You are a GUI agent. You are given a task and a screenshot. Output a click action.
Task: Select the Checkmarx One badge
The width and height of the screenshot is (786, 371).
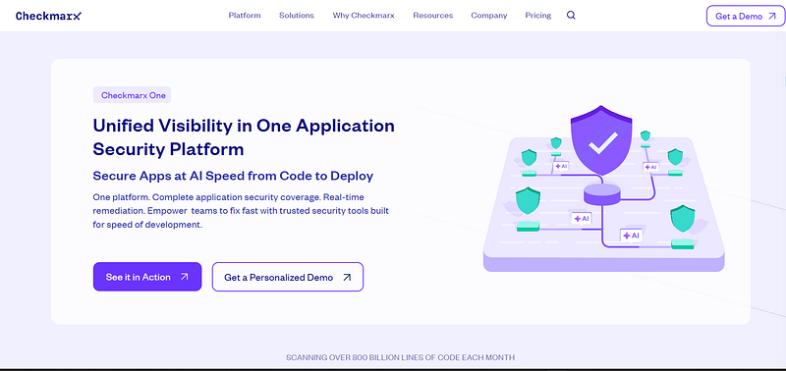pos(133,95)
